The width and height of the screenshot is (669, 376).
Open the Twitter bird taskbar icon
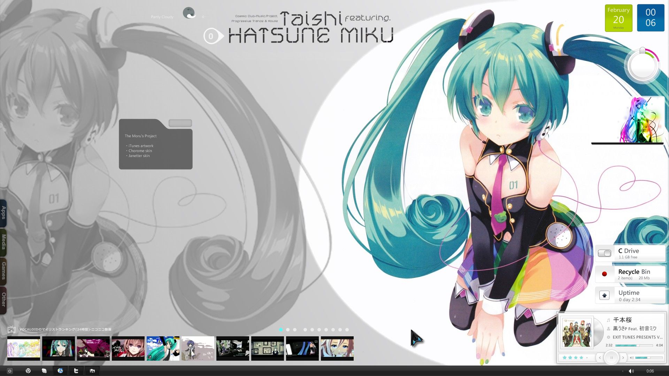76,371
